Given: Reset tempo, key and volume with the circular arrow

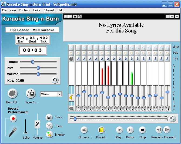Looking at the screenshot, I should click(x=55, y=80).
